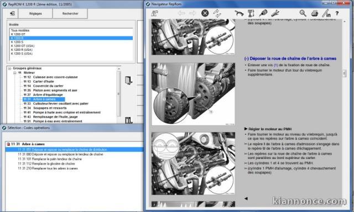Click the chain wheel illustration thumbnail
Screen dimensions: 354x212
[193, 94]
